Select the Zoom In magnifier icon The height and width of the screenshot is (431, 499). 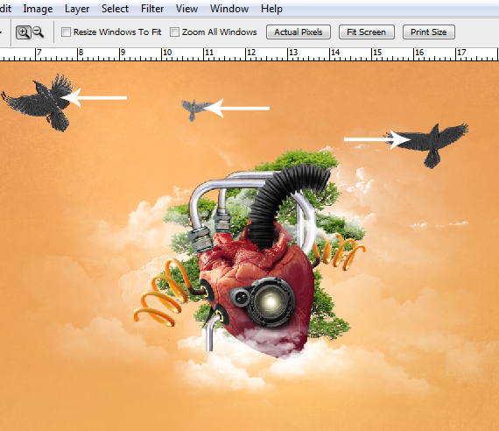pyautogui.click(x=24, y=32)
